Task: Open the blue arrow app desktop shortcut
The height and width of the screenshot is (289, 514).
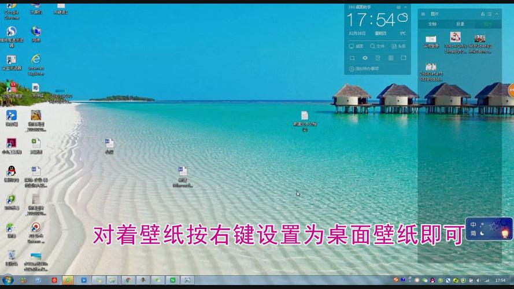Action: point(12,118)
